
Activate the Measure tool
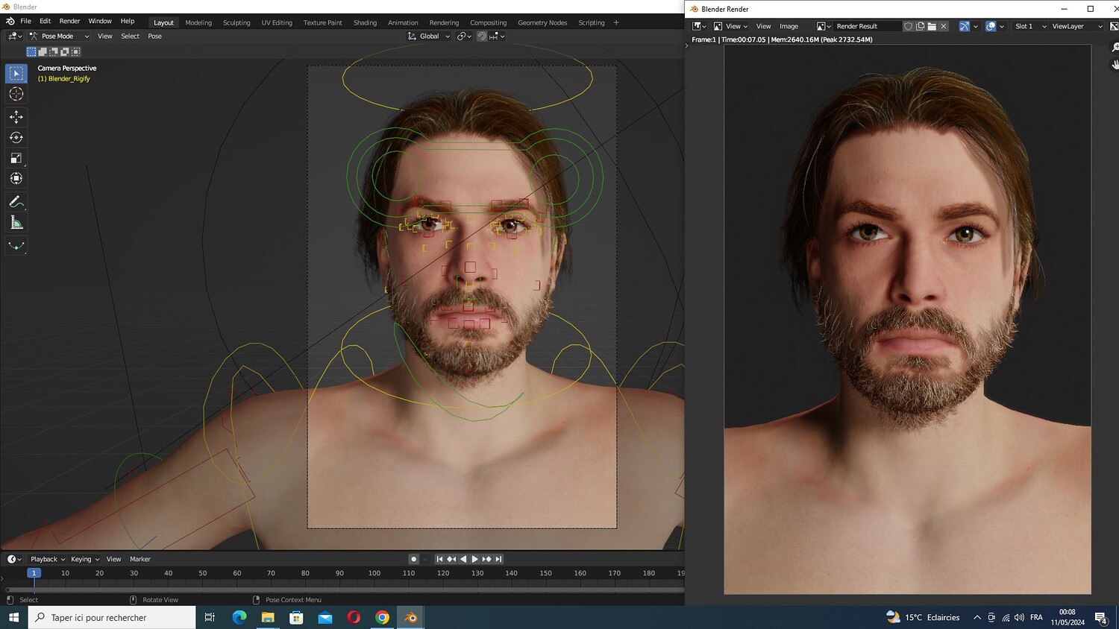(x=16, y=223)
